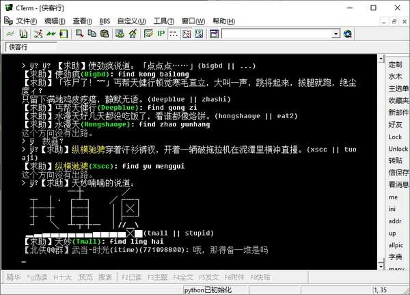
Task: Click the green IP toolbar icon
Action: click(161, 33)
